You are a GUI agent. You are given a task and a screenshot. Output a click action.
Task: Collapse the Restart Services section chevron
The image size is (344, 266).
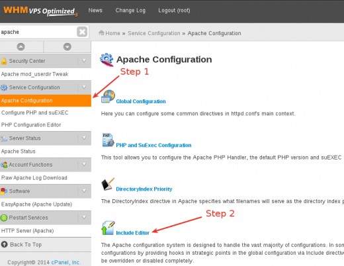[84, 217]
